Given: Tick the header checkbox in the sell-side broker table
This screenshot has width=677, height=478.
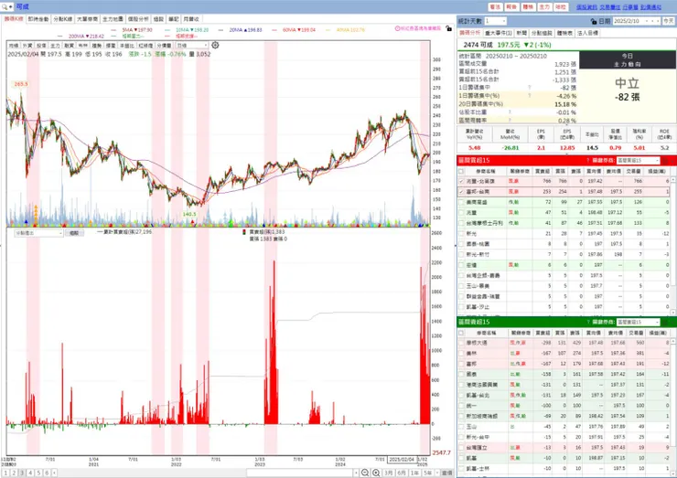Looking at the screenshot, I should 461,333.
